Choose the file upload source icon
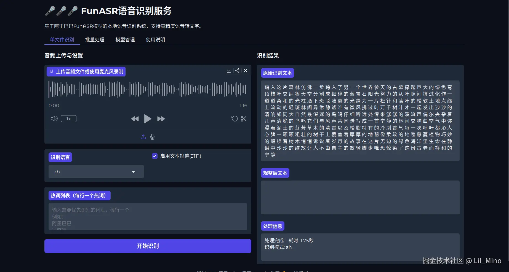 (143, 137)
